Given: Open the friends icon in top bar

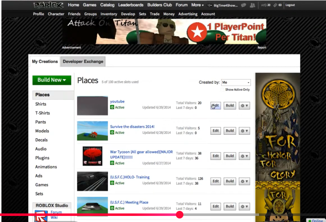Looking at the screenshot, I should tap(252, 5).
